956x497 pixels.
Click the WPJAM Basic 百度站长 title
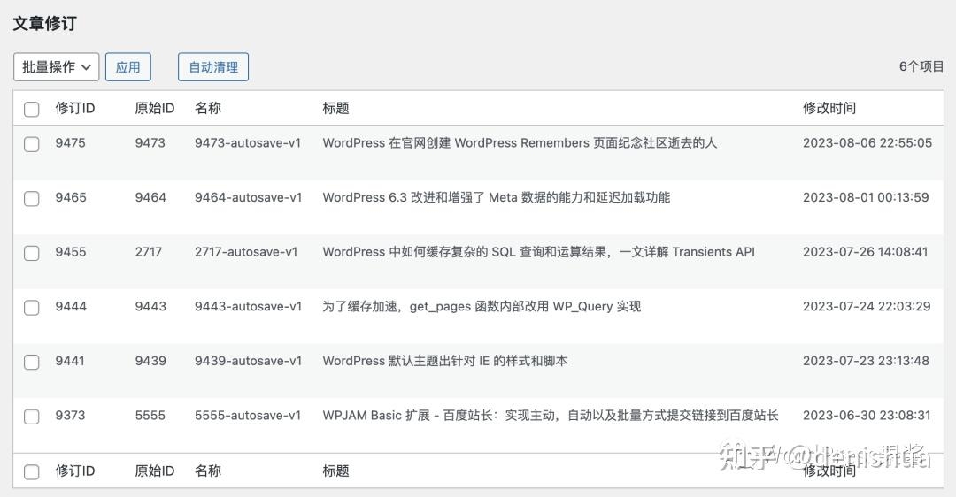pos(551,416)
